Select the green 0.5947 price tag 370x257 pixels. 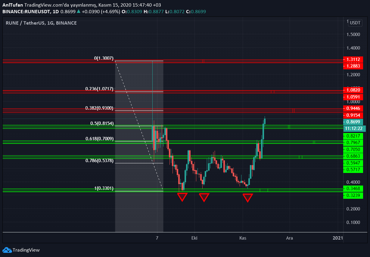click(353, 163)
